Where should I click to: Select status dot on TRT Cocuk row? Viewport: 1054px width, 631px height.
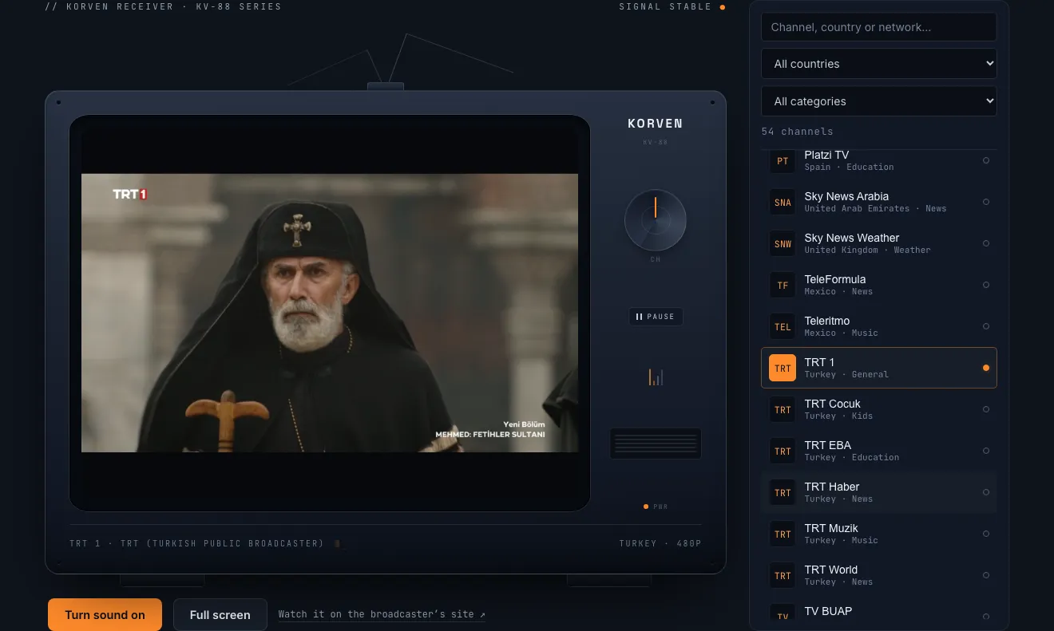pos(986,409)
